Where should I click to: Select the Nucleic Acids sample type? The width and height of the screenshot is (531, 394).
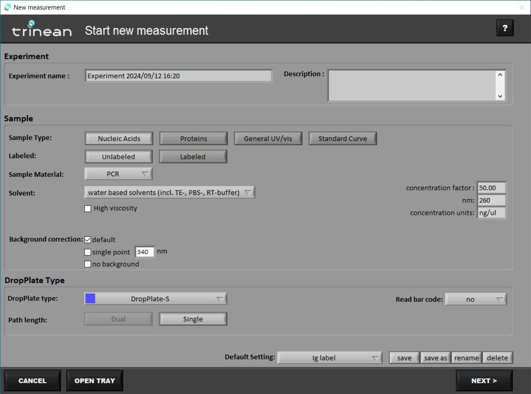119,139
